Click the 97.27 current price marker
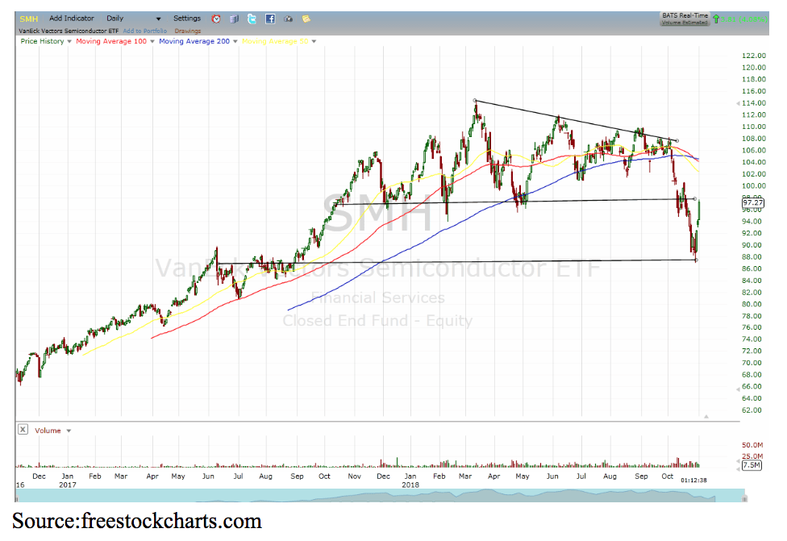The height and width of the screenshot is (541, 787). tap(752, 202)
